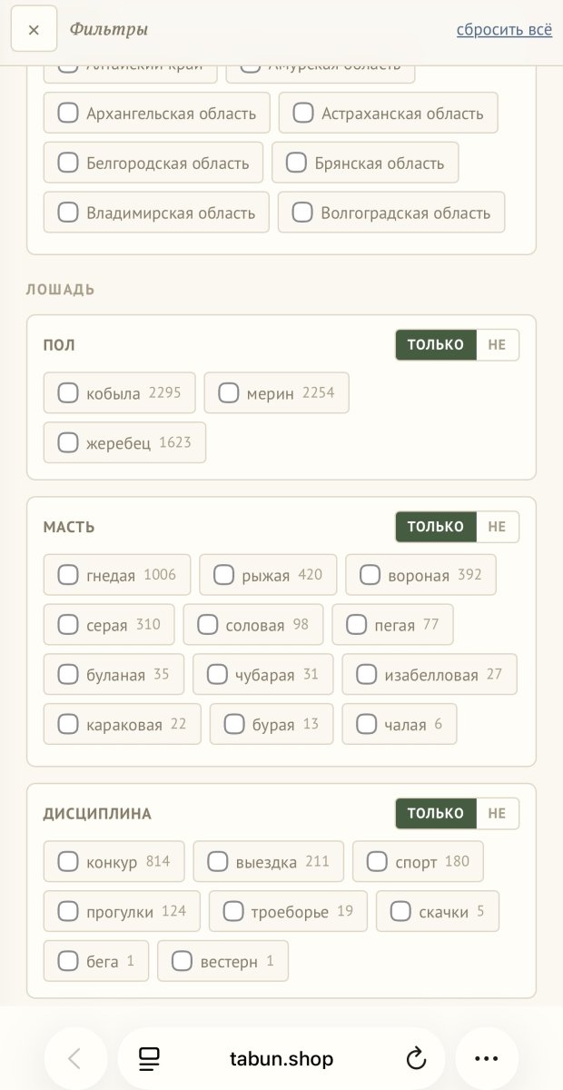The height and width of the screenshot is (1090, 563).
Task: Reset all filters via сбросить всё
Action: click(504, 29)
